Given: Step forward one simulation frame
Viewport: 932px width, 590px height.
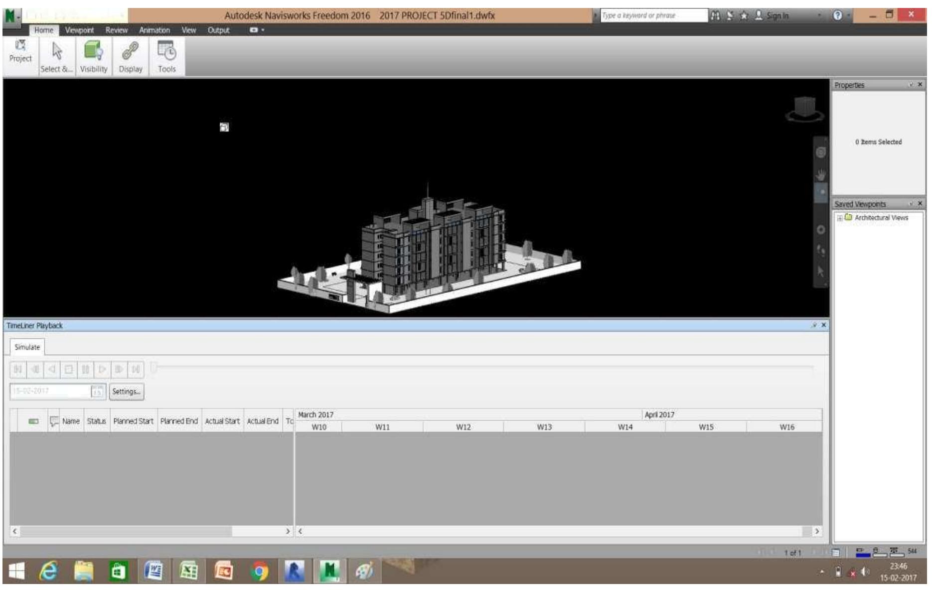Looking at the screenshot, I should coord(119,369).
